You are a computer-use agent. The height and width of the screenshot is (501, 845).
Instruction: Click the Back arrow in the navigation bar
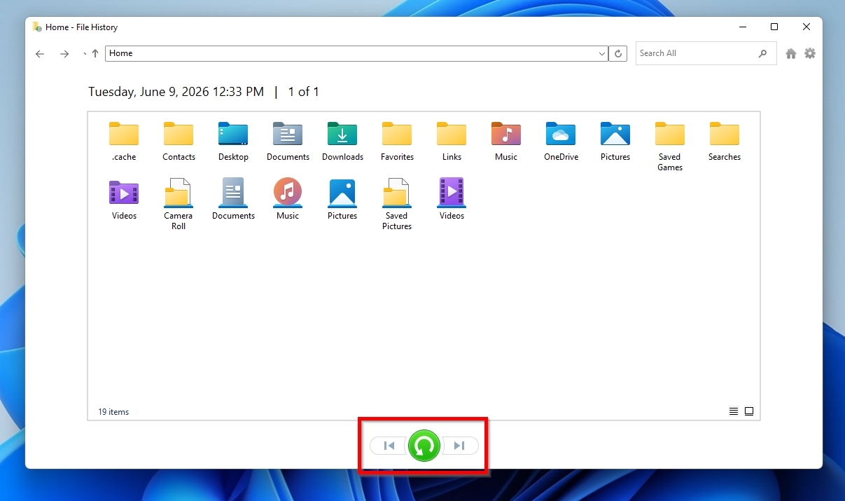click(40, 54)
